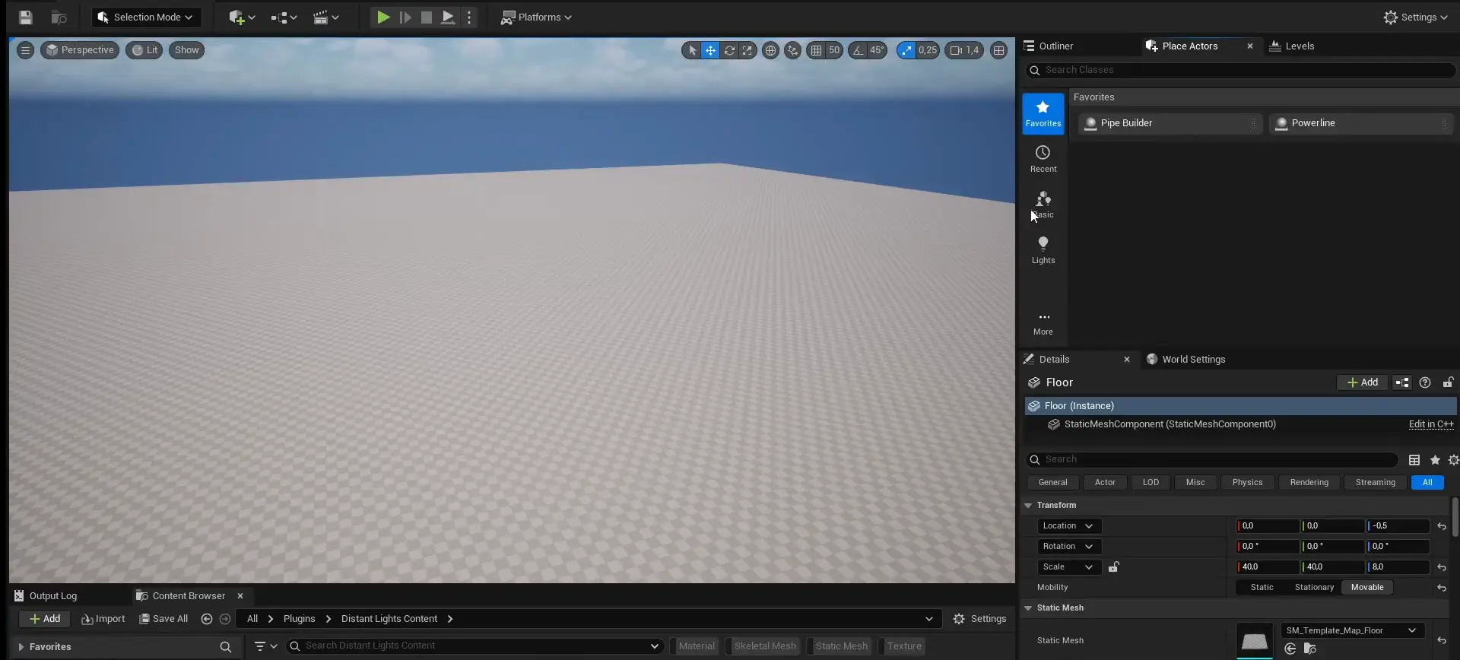The image size is (1460, 660).
Task: Click the Browse content folder-search icon
Action: 59,17
